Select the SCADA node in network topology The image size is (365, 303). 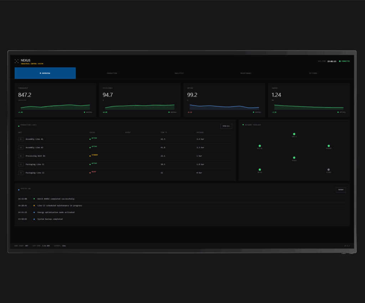pyautogui.click(x=294, y=157)
